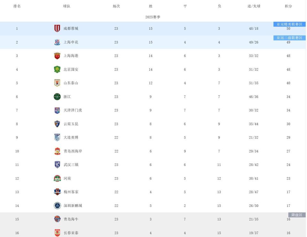Open the 上海海港 team badge
This screenshot has width=307, height=237.
tap(57, 56)
